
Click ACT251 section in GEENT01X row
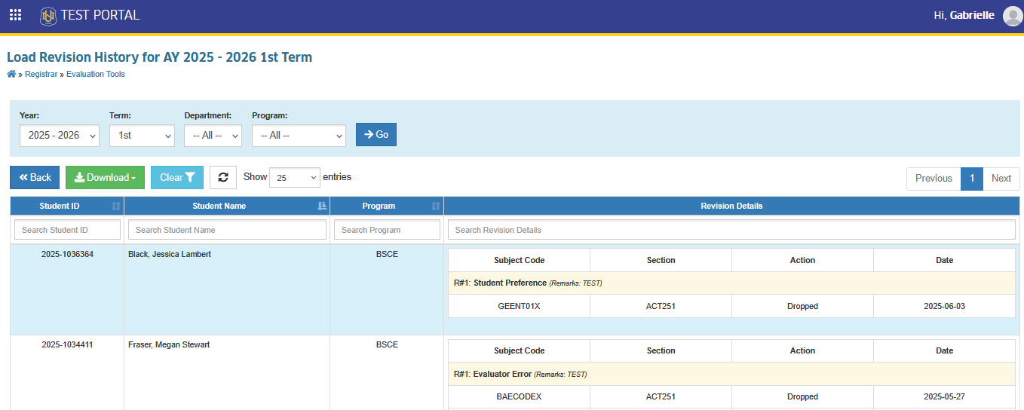point(661,306)
